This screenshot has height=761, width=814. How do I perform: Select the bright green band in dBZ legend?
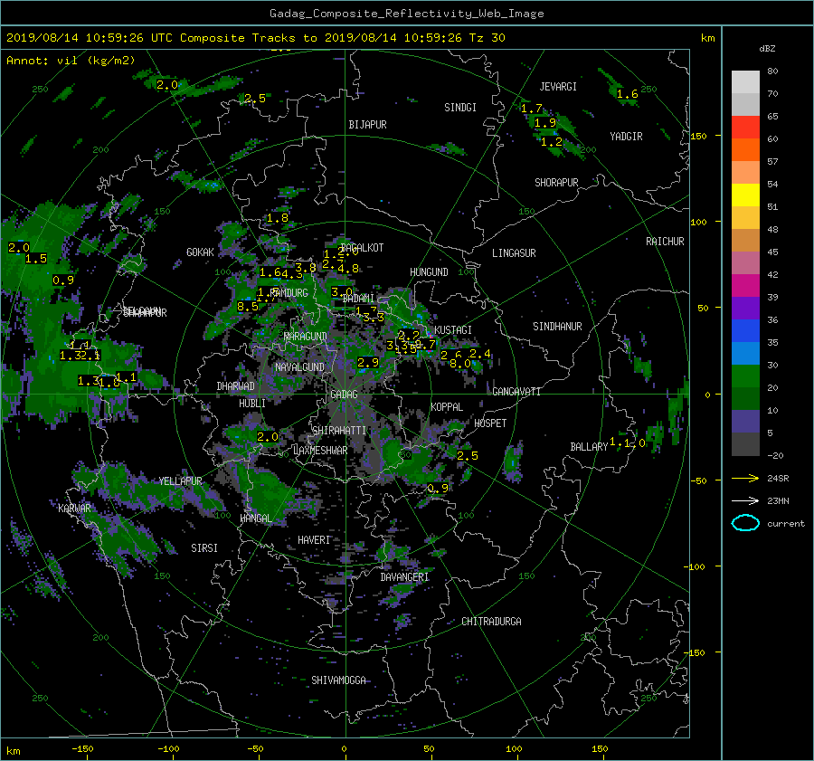(x=745, y=376)
